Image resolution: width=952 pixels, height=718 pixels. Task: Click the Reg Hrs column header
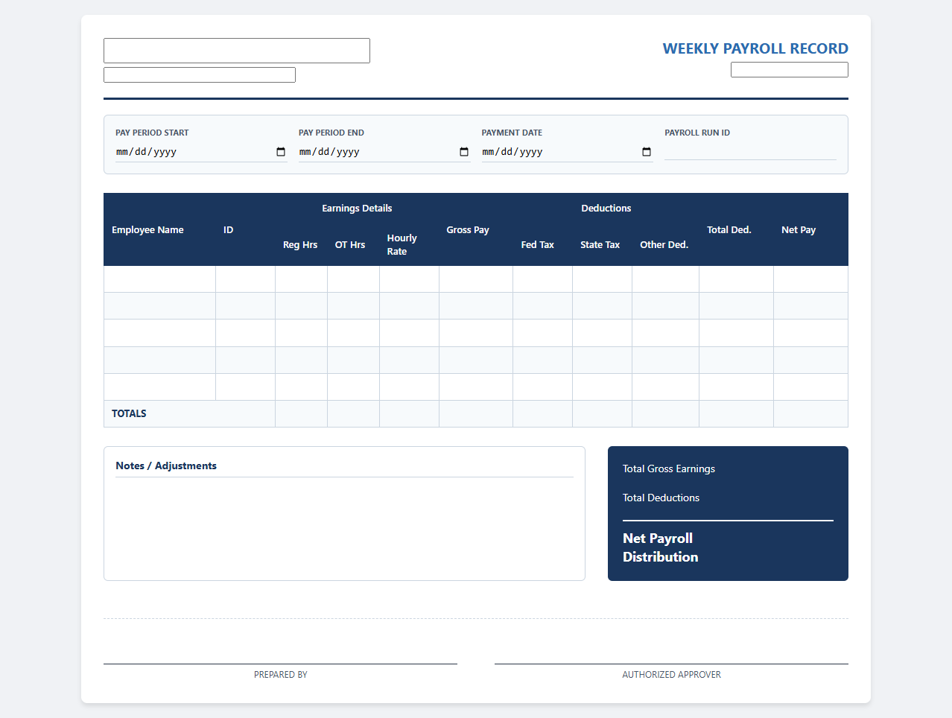tap(300, 245)
